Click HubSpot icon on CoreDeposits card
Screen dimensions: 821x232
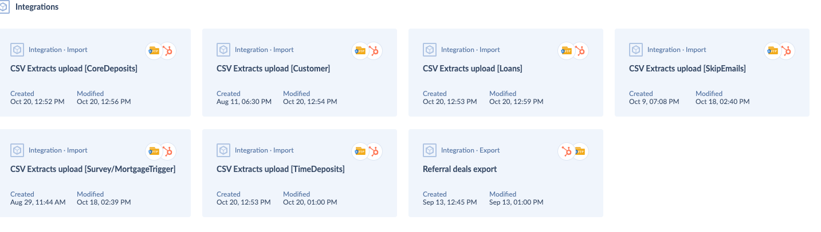click(168, 51)
